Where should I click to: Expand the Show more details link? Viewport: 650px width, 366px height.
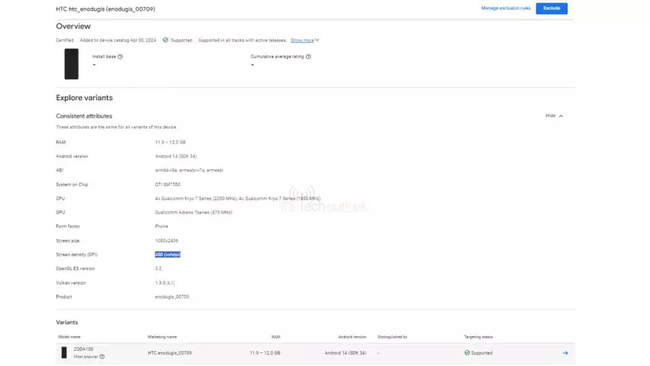tap(304, 40)
